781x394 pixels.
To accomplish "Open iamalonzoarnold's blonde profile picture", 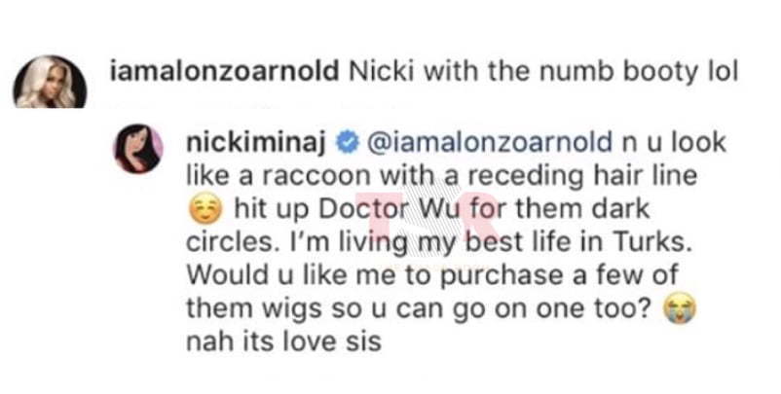I will pyautogui.click(x=50, y=84).
